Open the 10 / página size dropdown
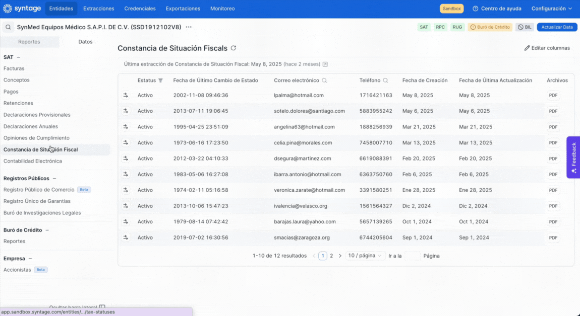580x316 pixels. [365, 256]
